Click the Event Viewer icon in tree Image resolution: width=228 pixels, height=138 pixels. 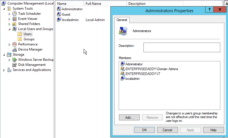point(15,19)
